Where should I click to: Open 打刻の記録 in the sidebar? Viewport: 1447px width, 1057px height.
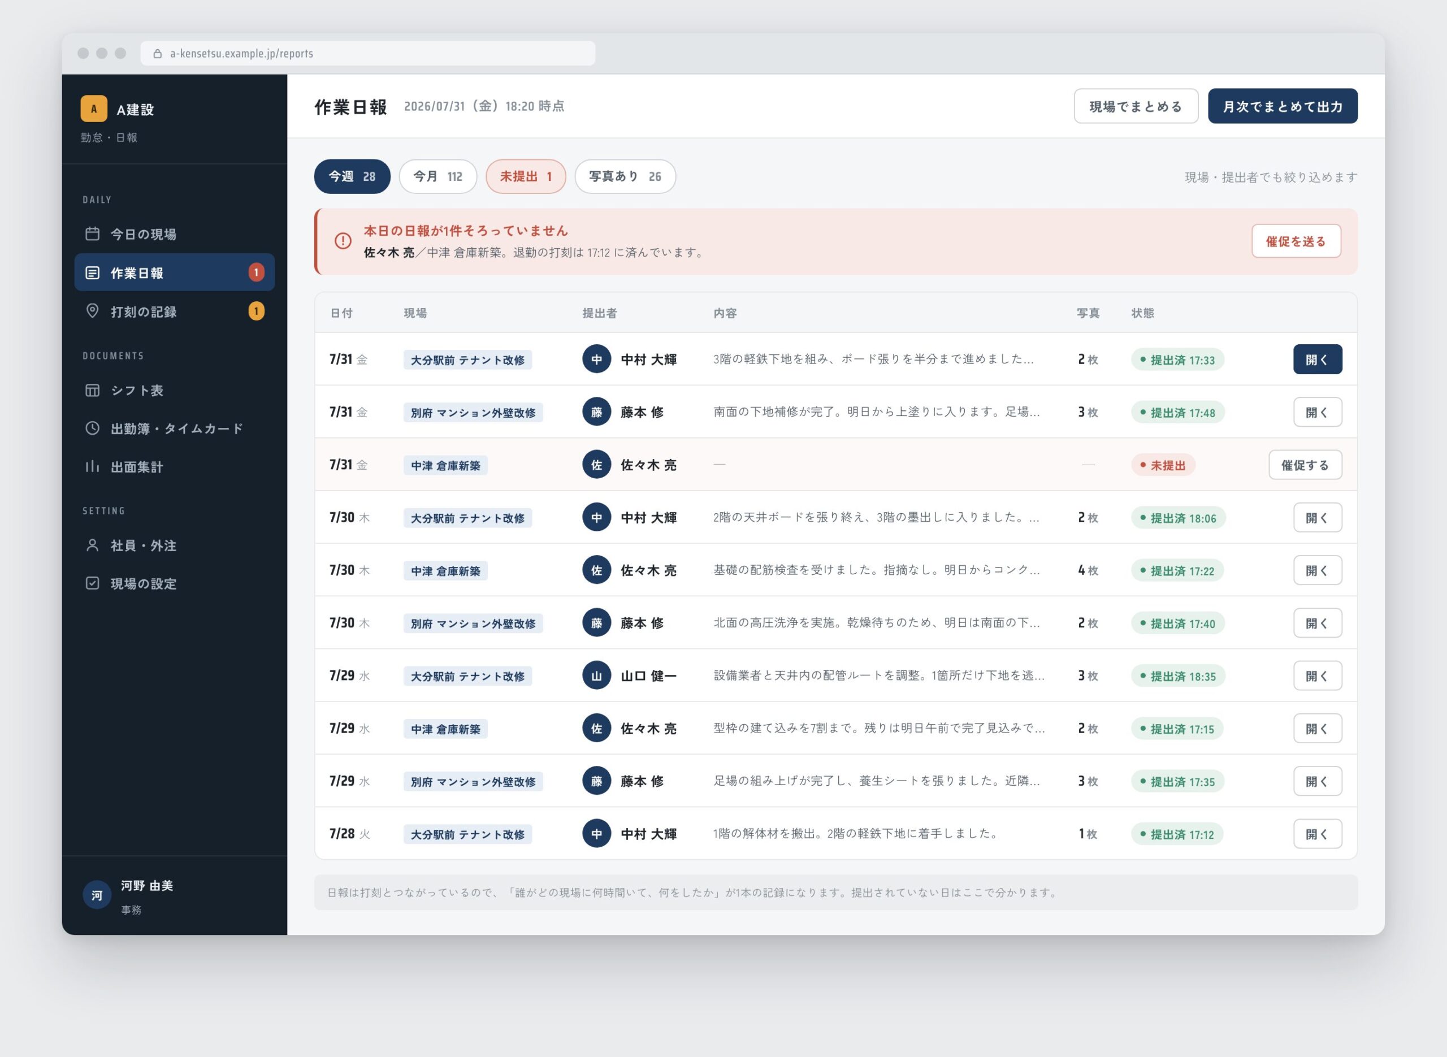click(x=174, y=311)
